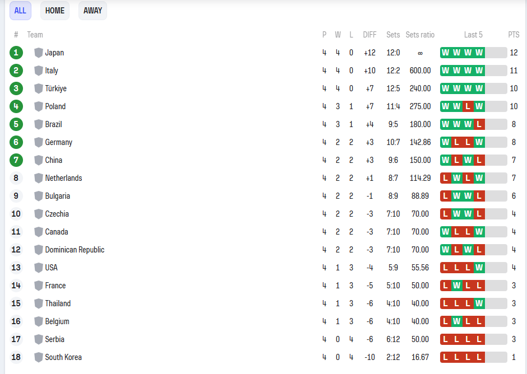The image size is (527, 374).
Task: Click South Korea's team crest icon
Action: [x=39, y=357]
